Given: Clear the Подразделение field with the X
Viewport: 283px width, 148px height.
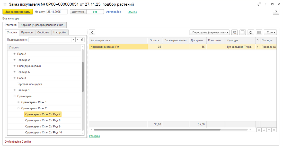Looking at the screenshot, I should [78, 40].
